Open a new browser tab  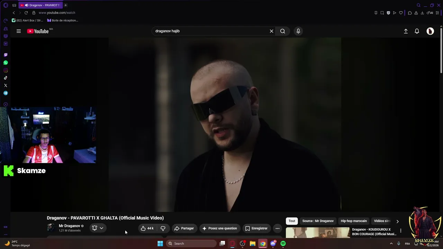(x=65, y=5)
